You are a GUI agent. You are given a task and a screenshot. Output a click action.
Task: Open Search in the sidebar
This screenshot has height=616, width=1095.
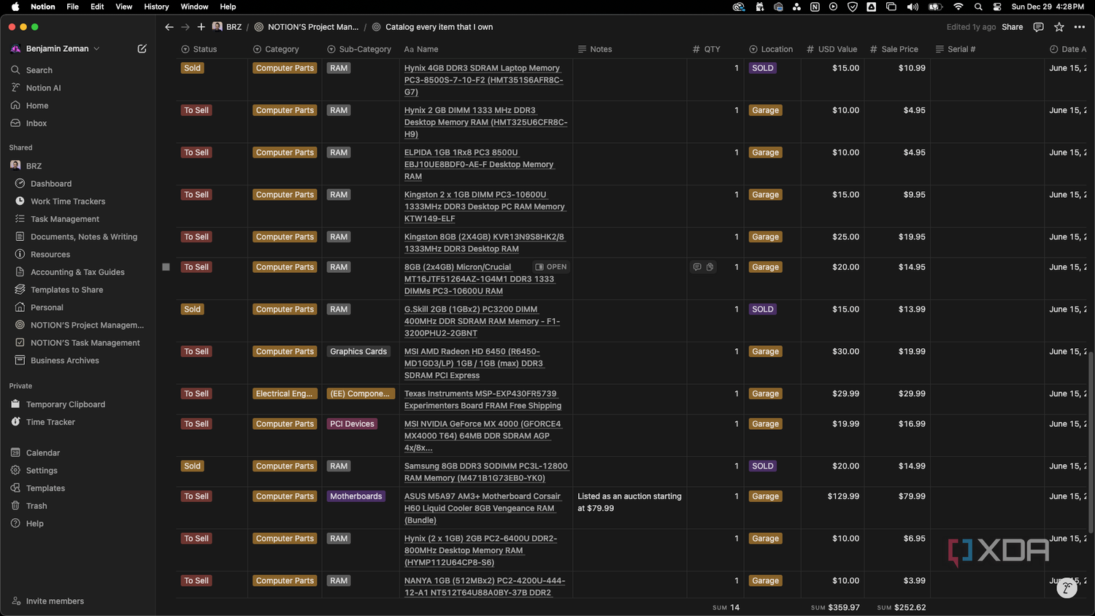click(x=39, y=70)
